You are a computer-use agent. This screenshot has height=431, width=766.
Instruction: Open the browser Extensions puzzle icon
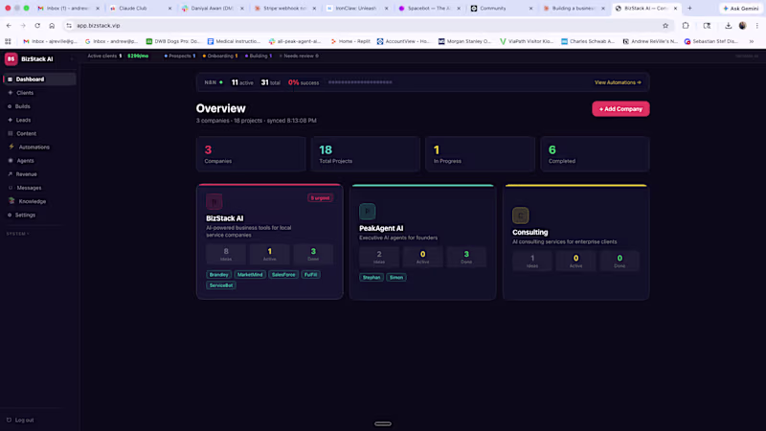tap(686, 26)
